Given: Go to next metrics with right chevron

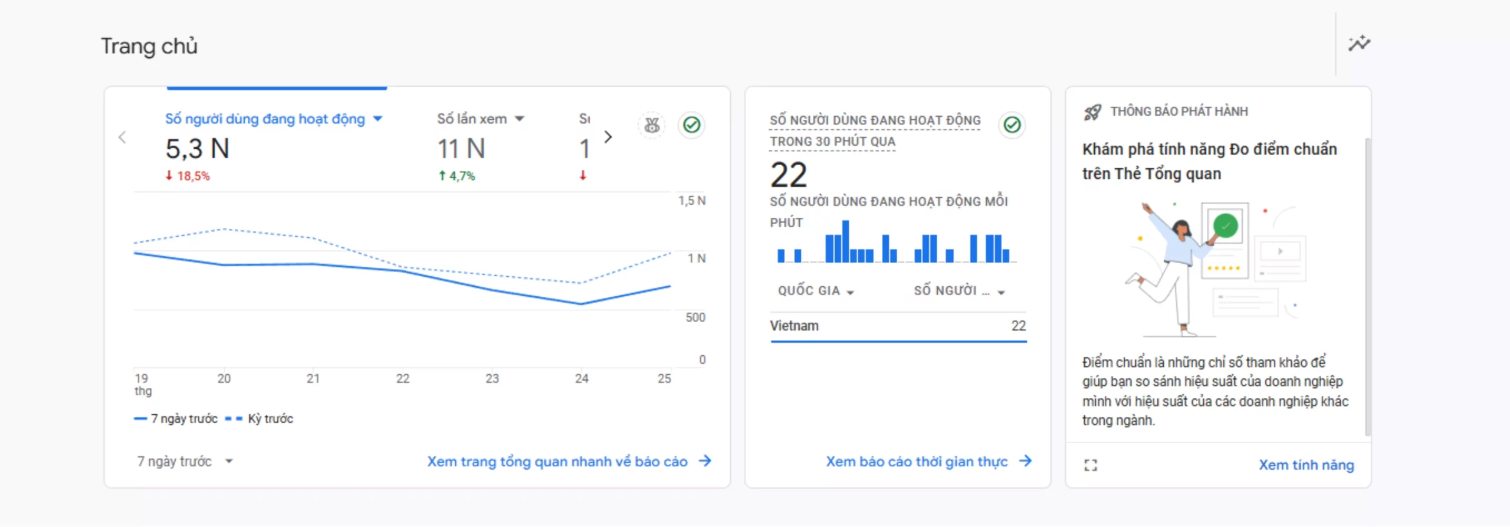Looking at the screenshot, I should tap(608, 138).
